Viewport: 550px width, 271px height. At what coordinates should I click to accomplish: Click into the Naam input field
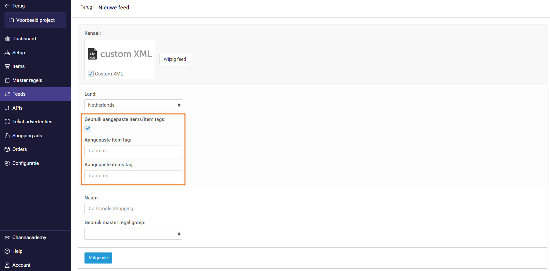click(133, 209)
